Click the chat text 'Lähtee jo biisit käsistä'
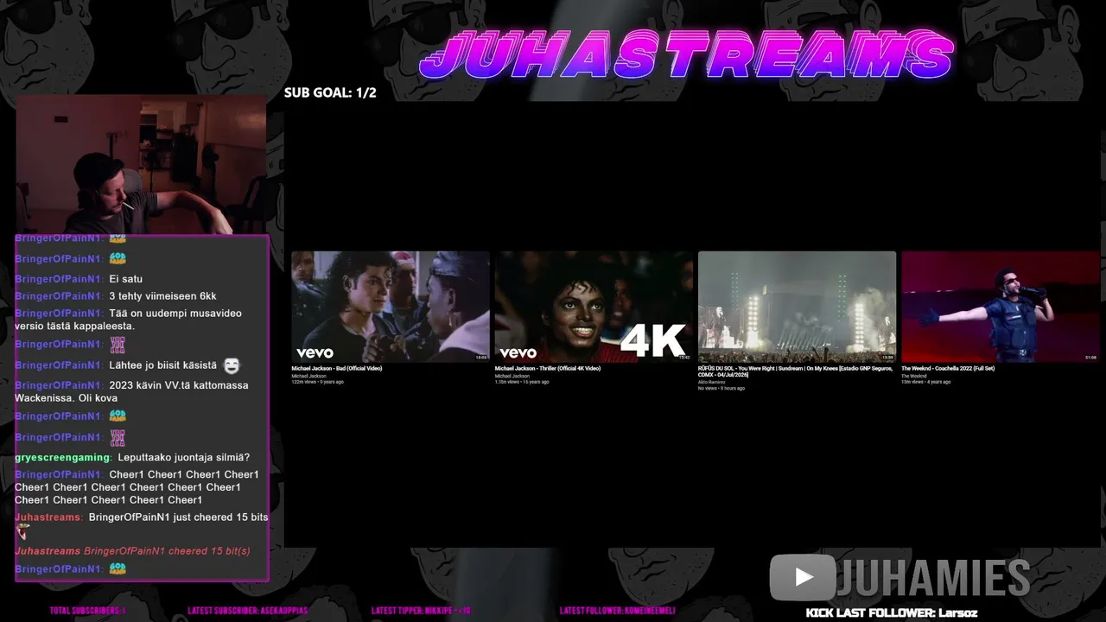Image resolution: width=1106 pixels, height=622 pixels. click(x=163, y=365)
